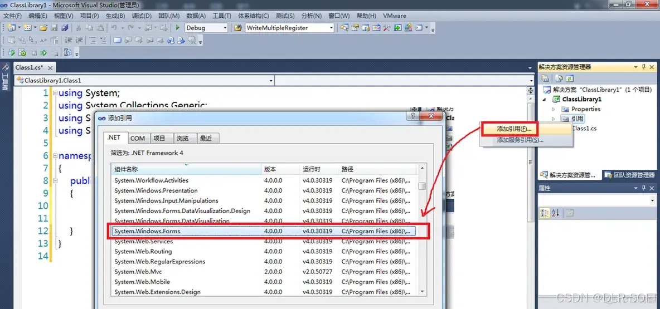Open the 文件(F) menu

[x=13, y=16]
